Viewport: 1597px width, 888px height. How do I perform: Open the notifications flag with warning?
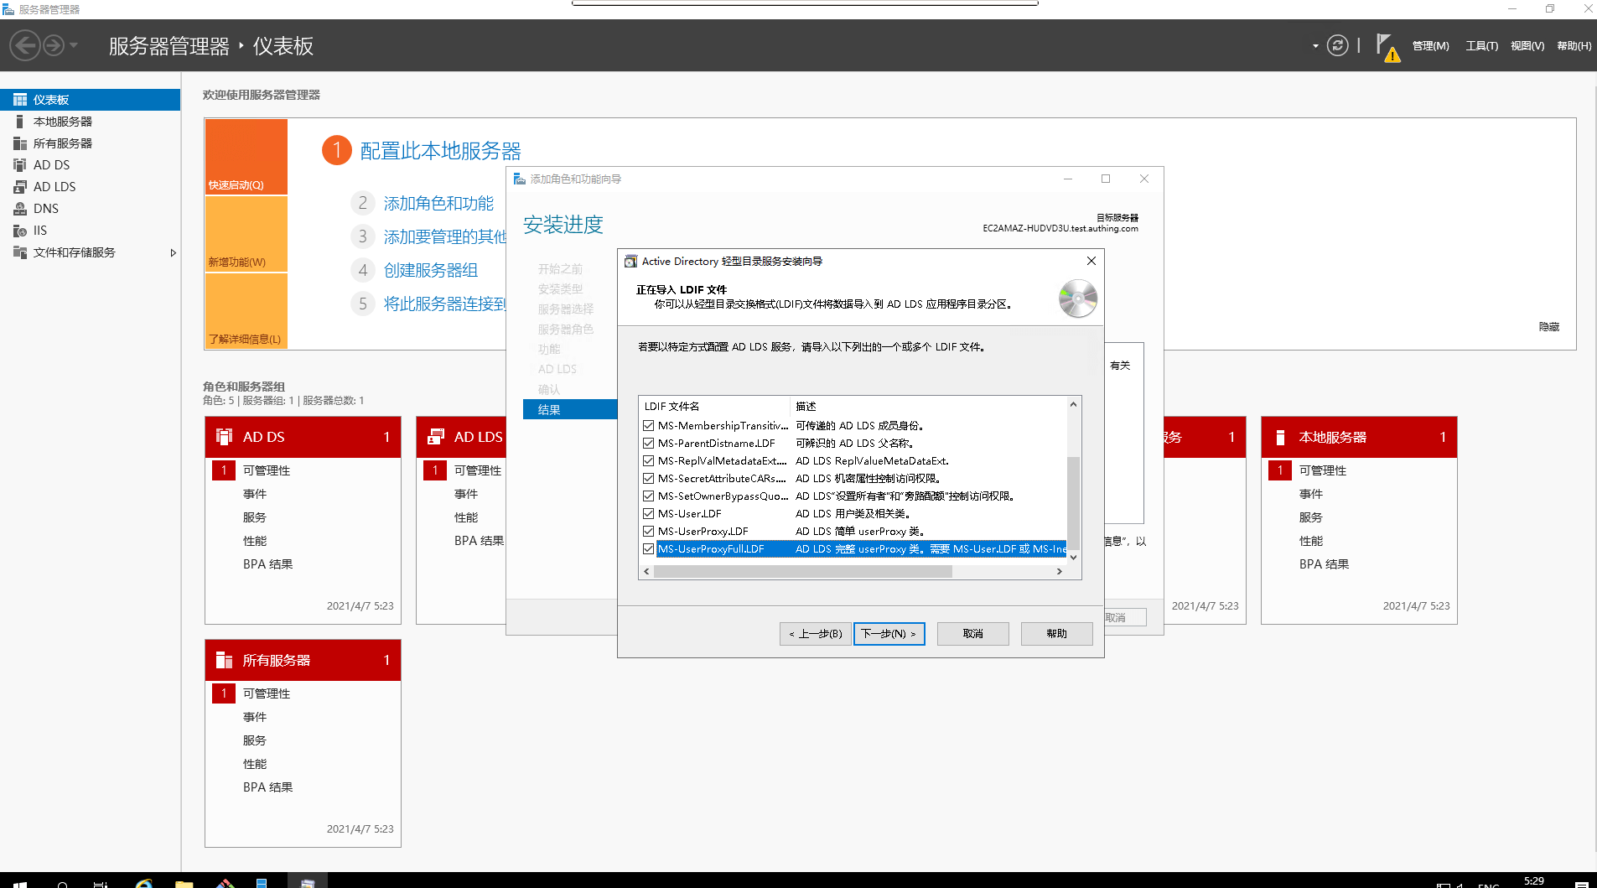point(1387,47)
